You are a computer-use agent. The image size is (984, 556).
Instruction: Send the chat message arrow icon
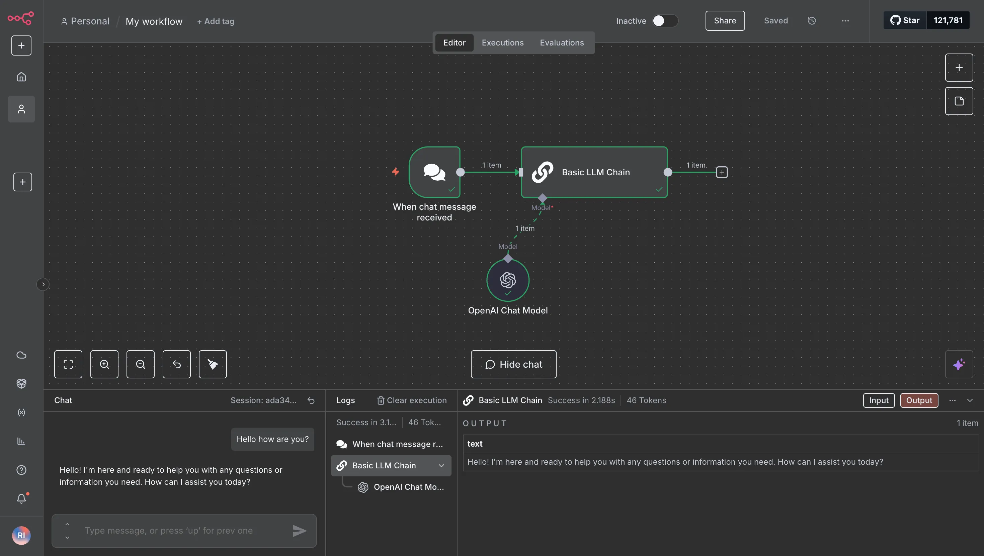coord(300,531)
